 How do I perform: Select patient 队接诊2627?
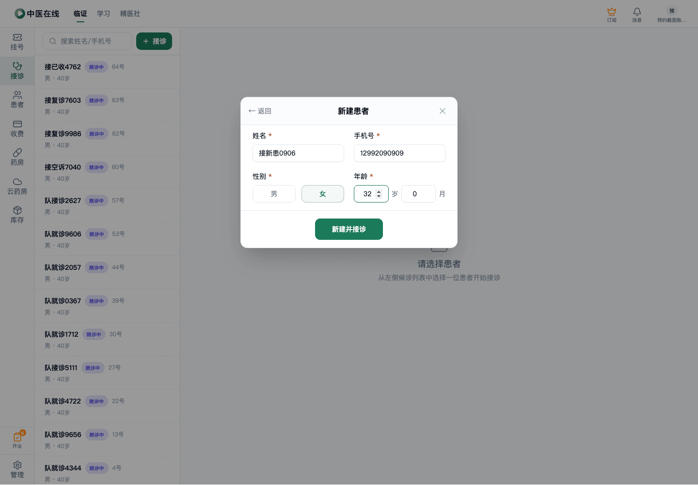(x=107, y=205)
